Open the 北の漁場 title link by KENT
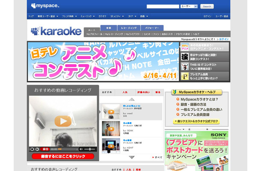The image size is (261, 171). [128, 140]
